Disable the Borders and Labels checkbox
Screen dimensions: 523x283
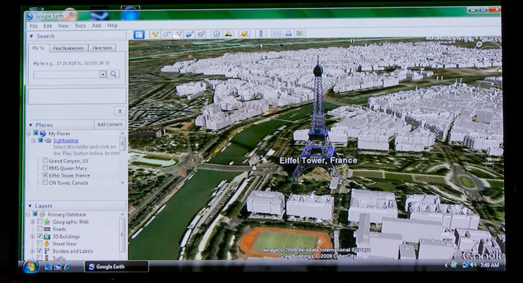tap(40, 251)
